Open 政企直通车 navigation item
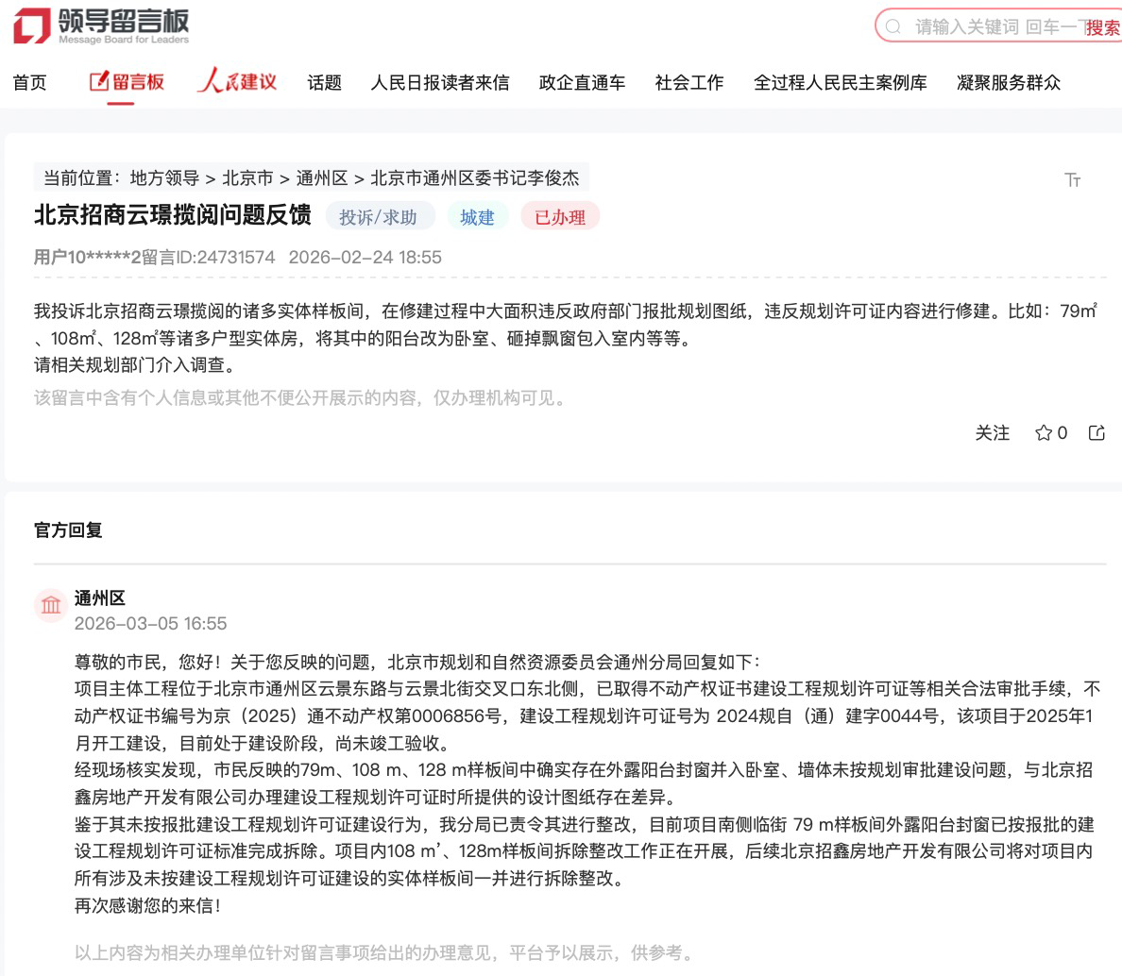This screenshot has height=976, width=1122. 582,83
